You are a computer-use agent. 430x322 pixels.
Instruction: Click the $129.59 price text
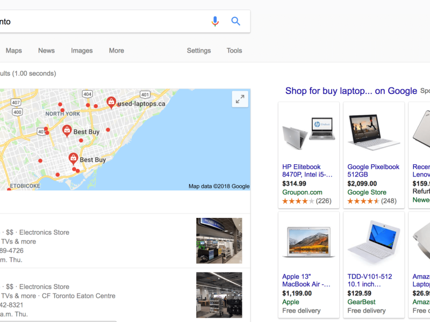[x=359, y=293]
